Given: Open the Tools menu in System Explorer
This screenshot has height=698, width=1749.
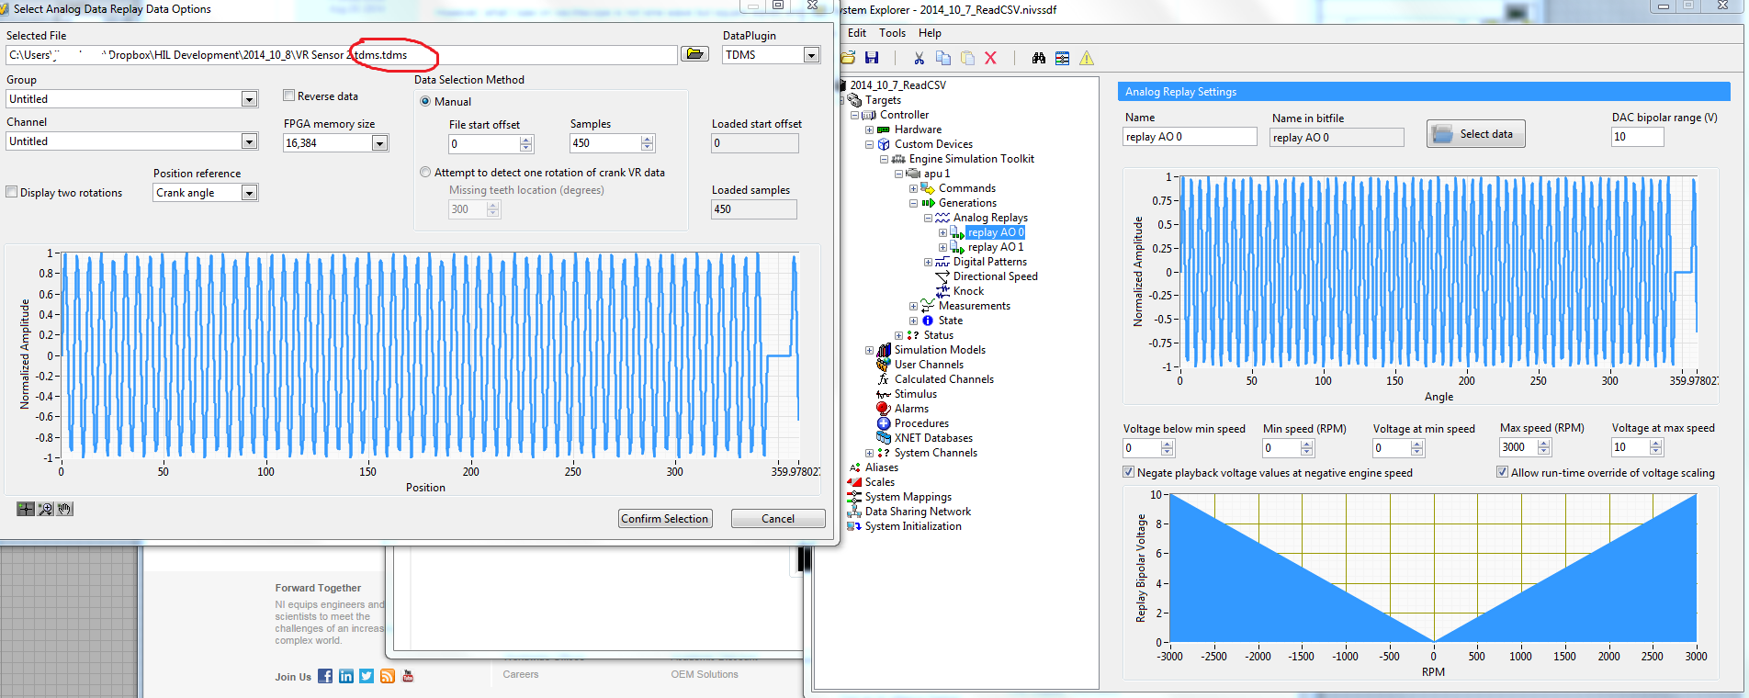Looking at the screenshot, I should pyautogui.click(x=892, y=33).
